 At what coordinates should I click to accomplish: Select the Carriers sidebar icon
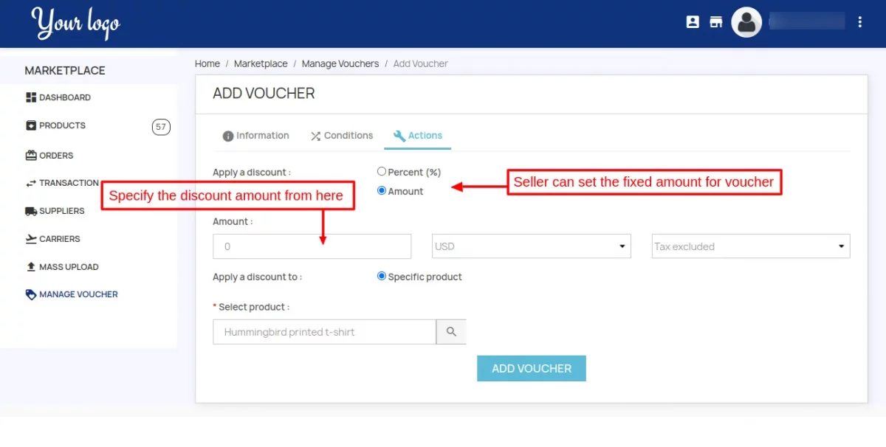click(x=30, y=238)
